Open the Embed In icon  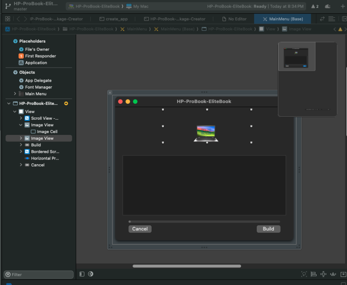[x=343, y=274]
